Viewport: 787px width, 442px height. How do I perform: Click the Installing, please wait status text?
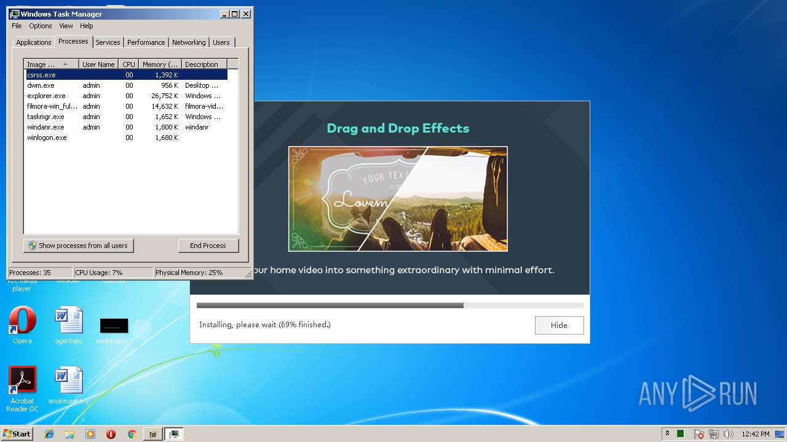point(264,325)
